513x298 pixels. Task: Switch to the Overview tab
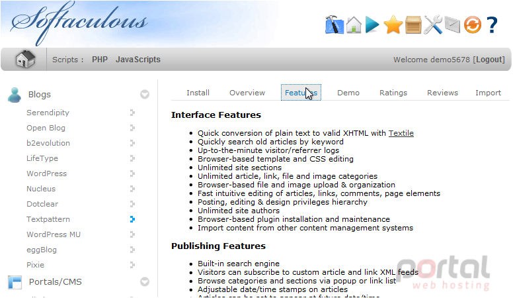click(x=247, y=93)
